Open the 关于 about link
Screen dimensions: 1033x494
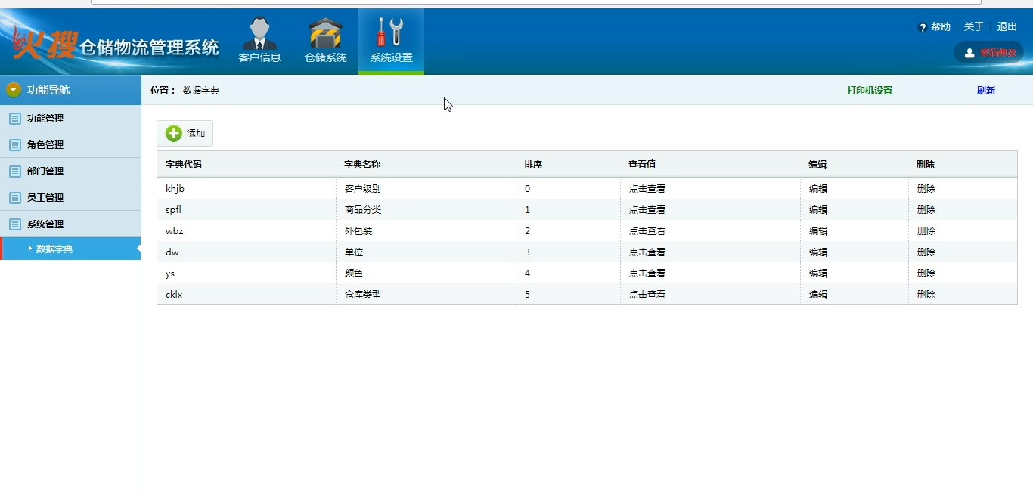[973, 27]
